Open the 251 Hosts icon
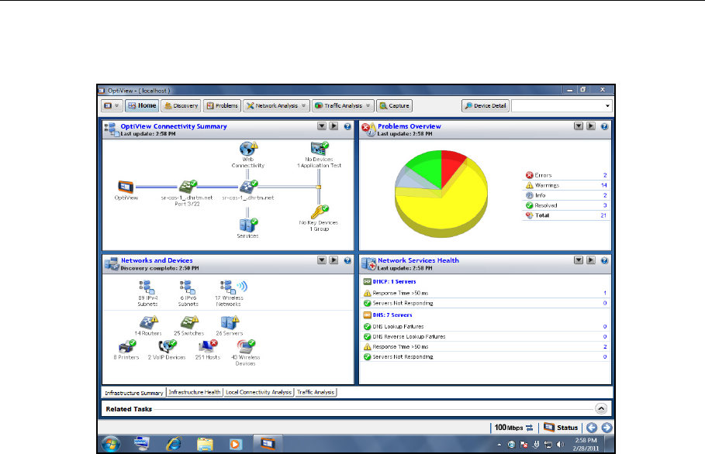Viewport: 705px width, 454px height. click(208, 346)
